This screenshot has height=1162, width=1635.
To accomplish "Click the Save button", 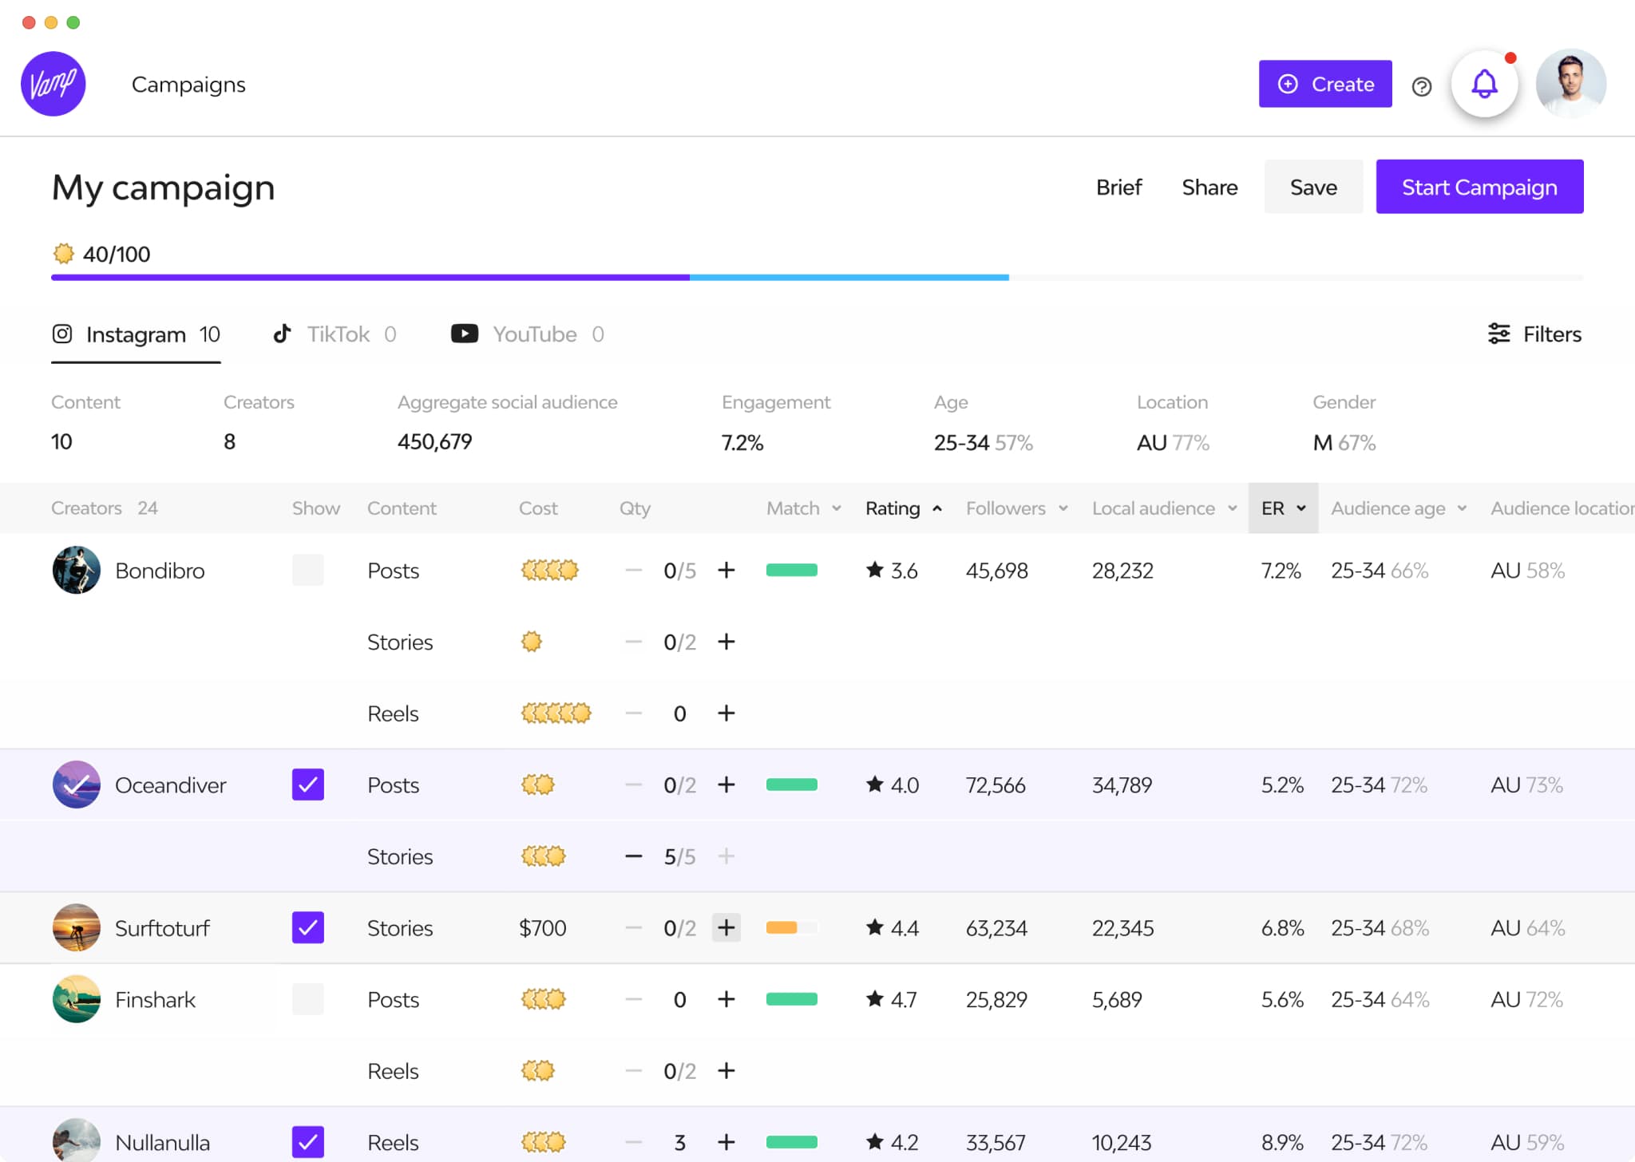I will click(x=1312, y=187).
